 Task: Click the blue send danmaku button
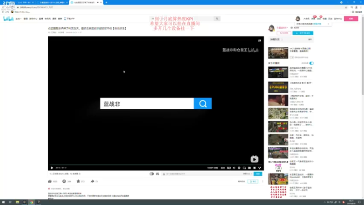coord(258,174)
